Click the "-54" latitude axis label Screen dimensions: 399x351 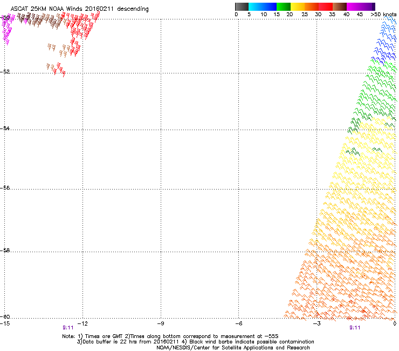click(x=5, y=128)
